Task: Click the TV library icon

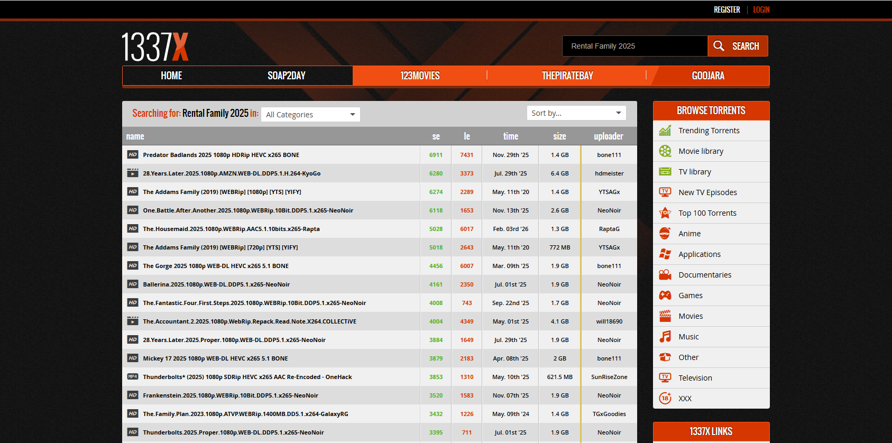Action: [665, 172]
